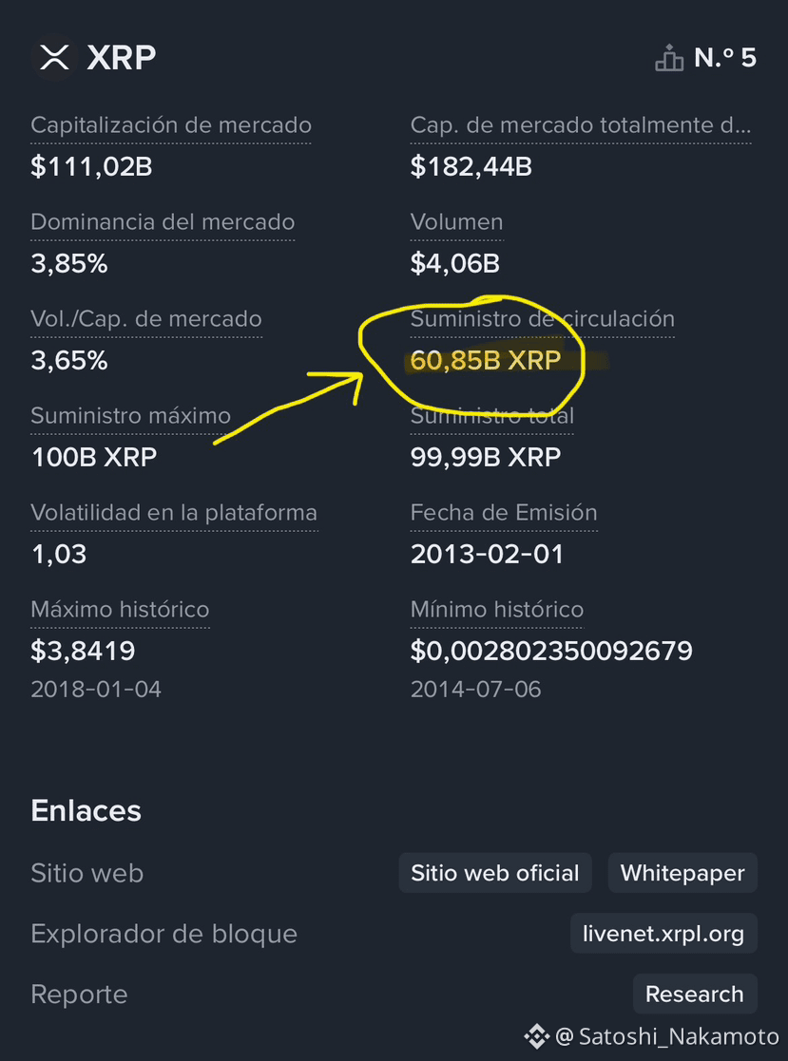Screen dimensions: 788x1061
Task: Click the Binance diamond icon in the watermark
Action: click(x=537, y=1036)
